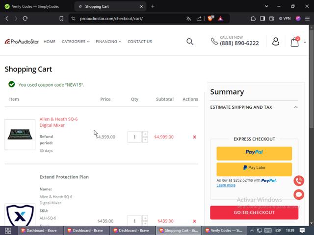This screenshot has height=235, width=314.
Task: Collapse Estimate Shipping and Tax section
Action: [x=254, y=107]
